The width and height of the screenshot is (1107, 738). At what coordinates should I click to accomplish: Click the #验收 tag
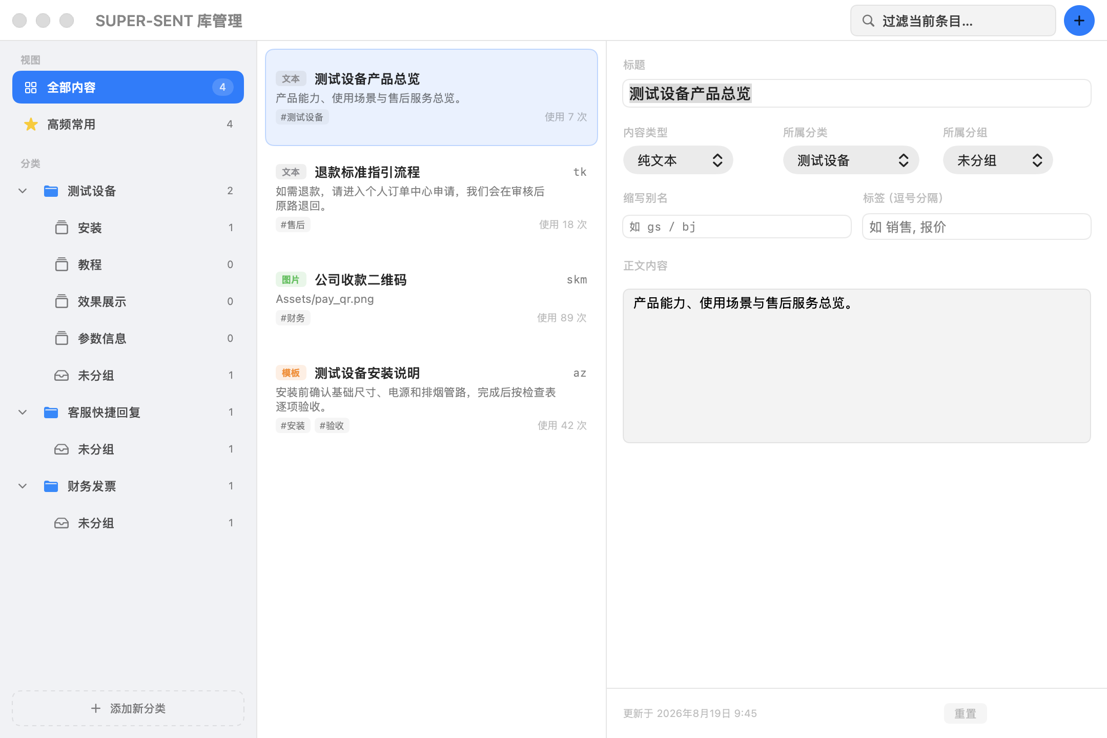coord(332,426)
